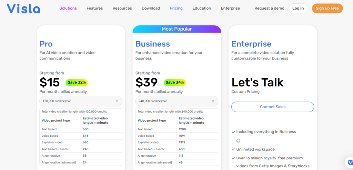Go to the Download page

coord(151,8)
